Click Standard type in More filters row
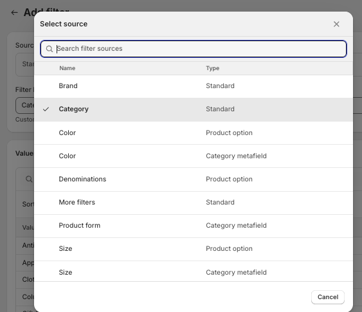This screenshot has width=362, height=312. pyautogui.click(x=220, y=202)
